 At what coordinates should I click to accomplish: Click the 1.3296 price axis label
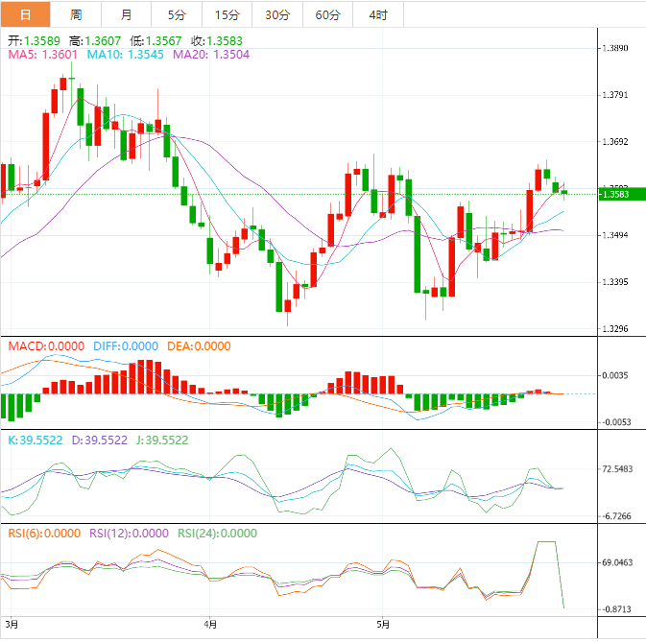tap(615, 329)
